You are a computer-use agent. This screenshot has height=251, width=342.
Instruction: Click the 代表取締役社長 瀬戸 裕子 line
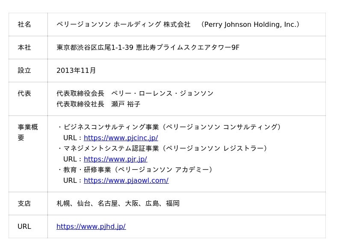tap(98, 104)
